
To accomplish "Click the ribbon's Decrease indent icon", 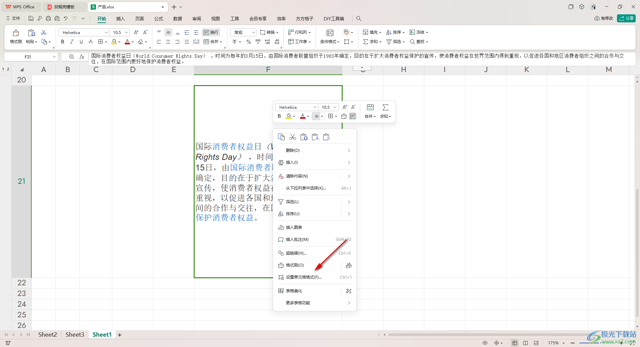I will [x=187, y=32].
